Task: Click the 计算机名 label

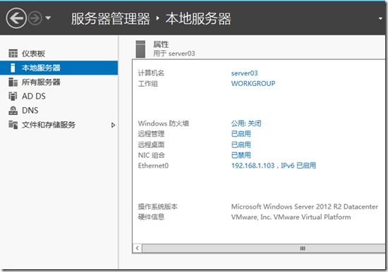Action: 151,73
